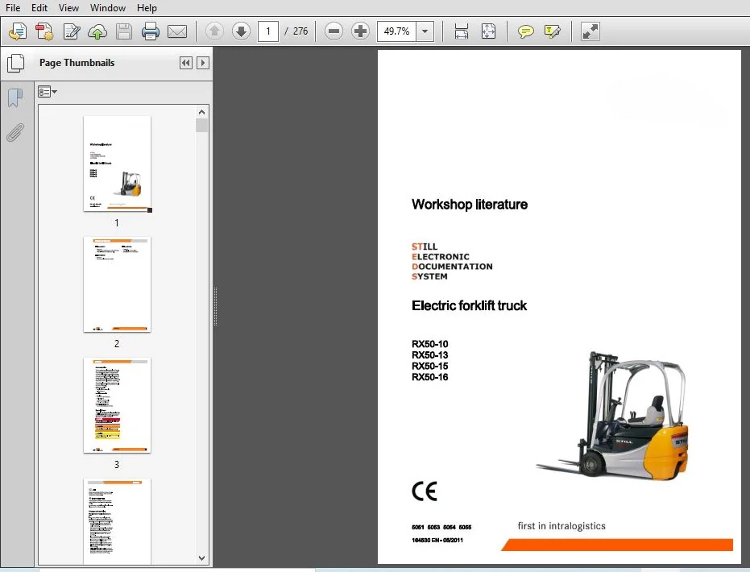The width and height of the screenshot is (750, 572).
Task: Open the File menu
Action: [13, 7]
